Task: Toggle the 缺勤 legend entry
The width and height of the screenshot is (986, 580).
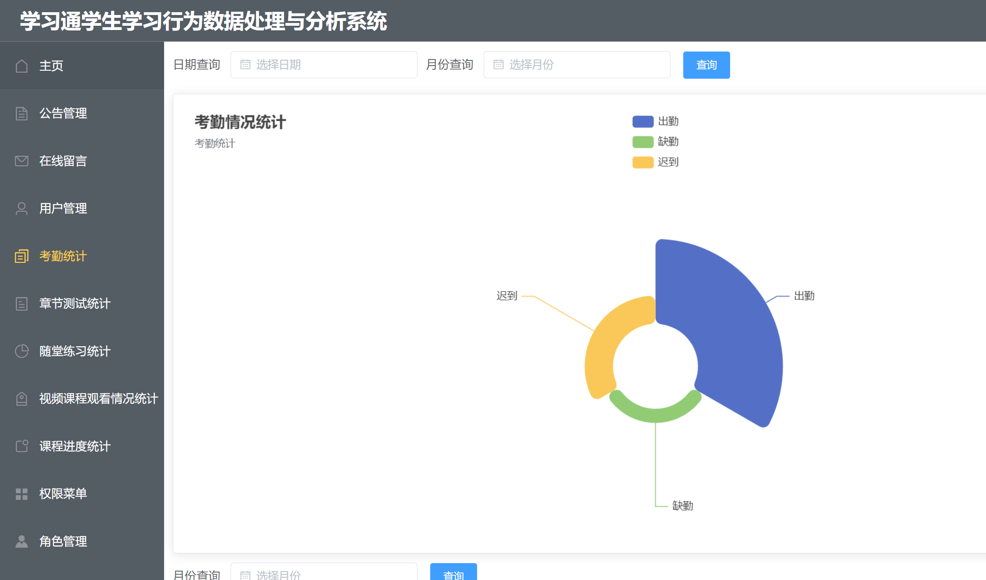Action: click(656, 141)
